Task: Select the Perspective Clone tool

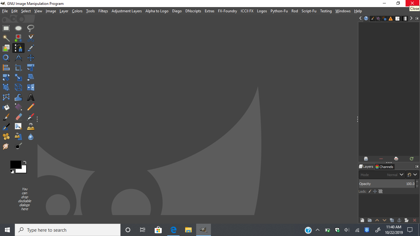Action: coord(18,136)
